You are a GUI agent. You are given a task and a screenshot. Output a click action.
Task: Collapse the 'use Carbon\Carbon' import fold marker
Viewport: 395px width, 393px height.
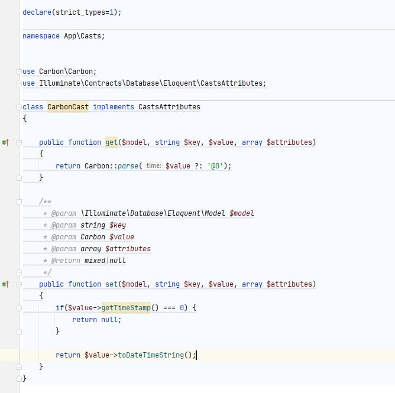19,72
